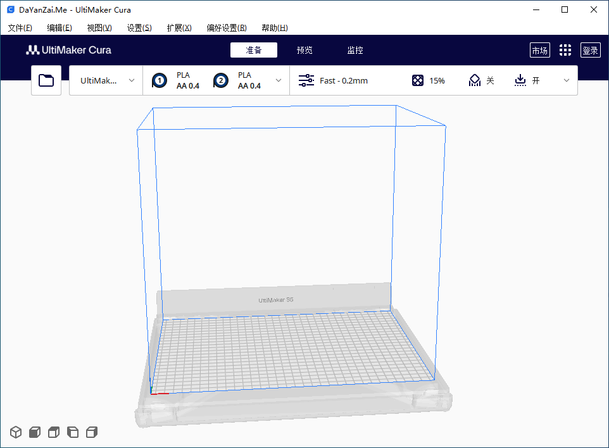Switch to the top view icon
Viewport: 609px width, 448px height.
(x=53, y=432)
